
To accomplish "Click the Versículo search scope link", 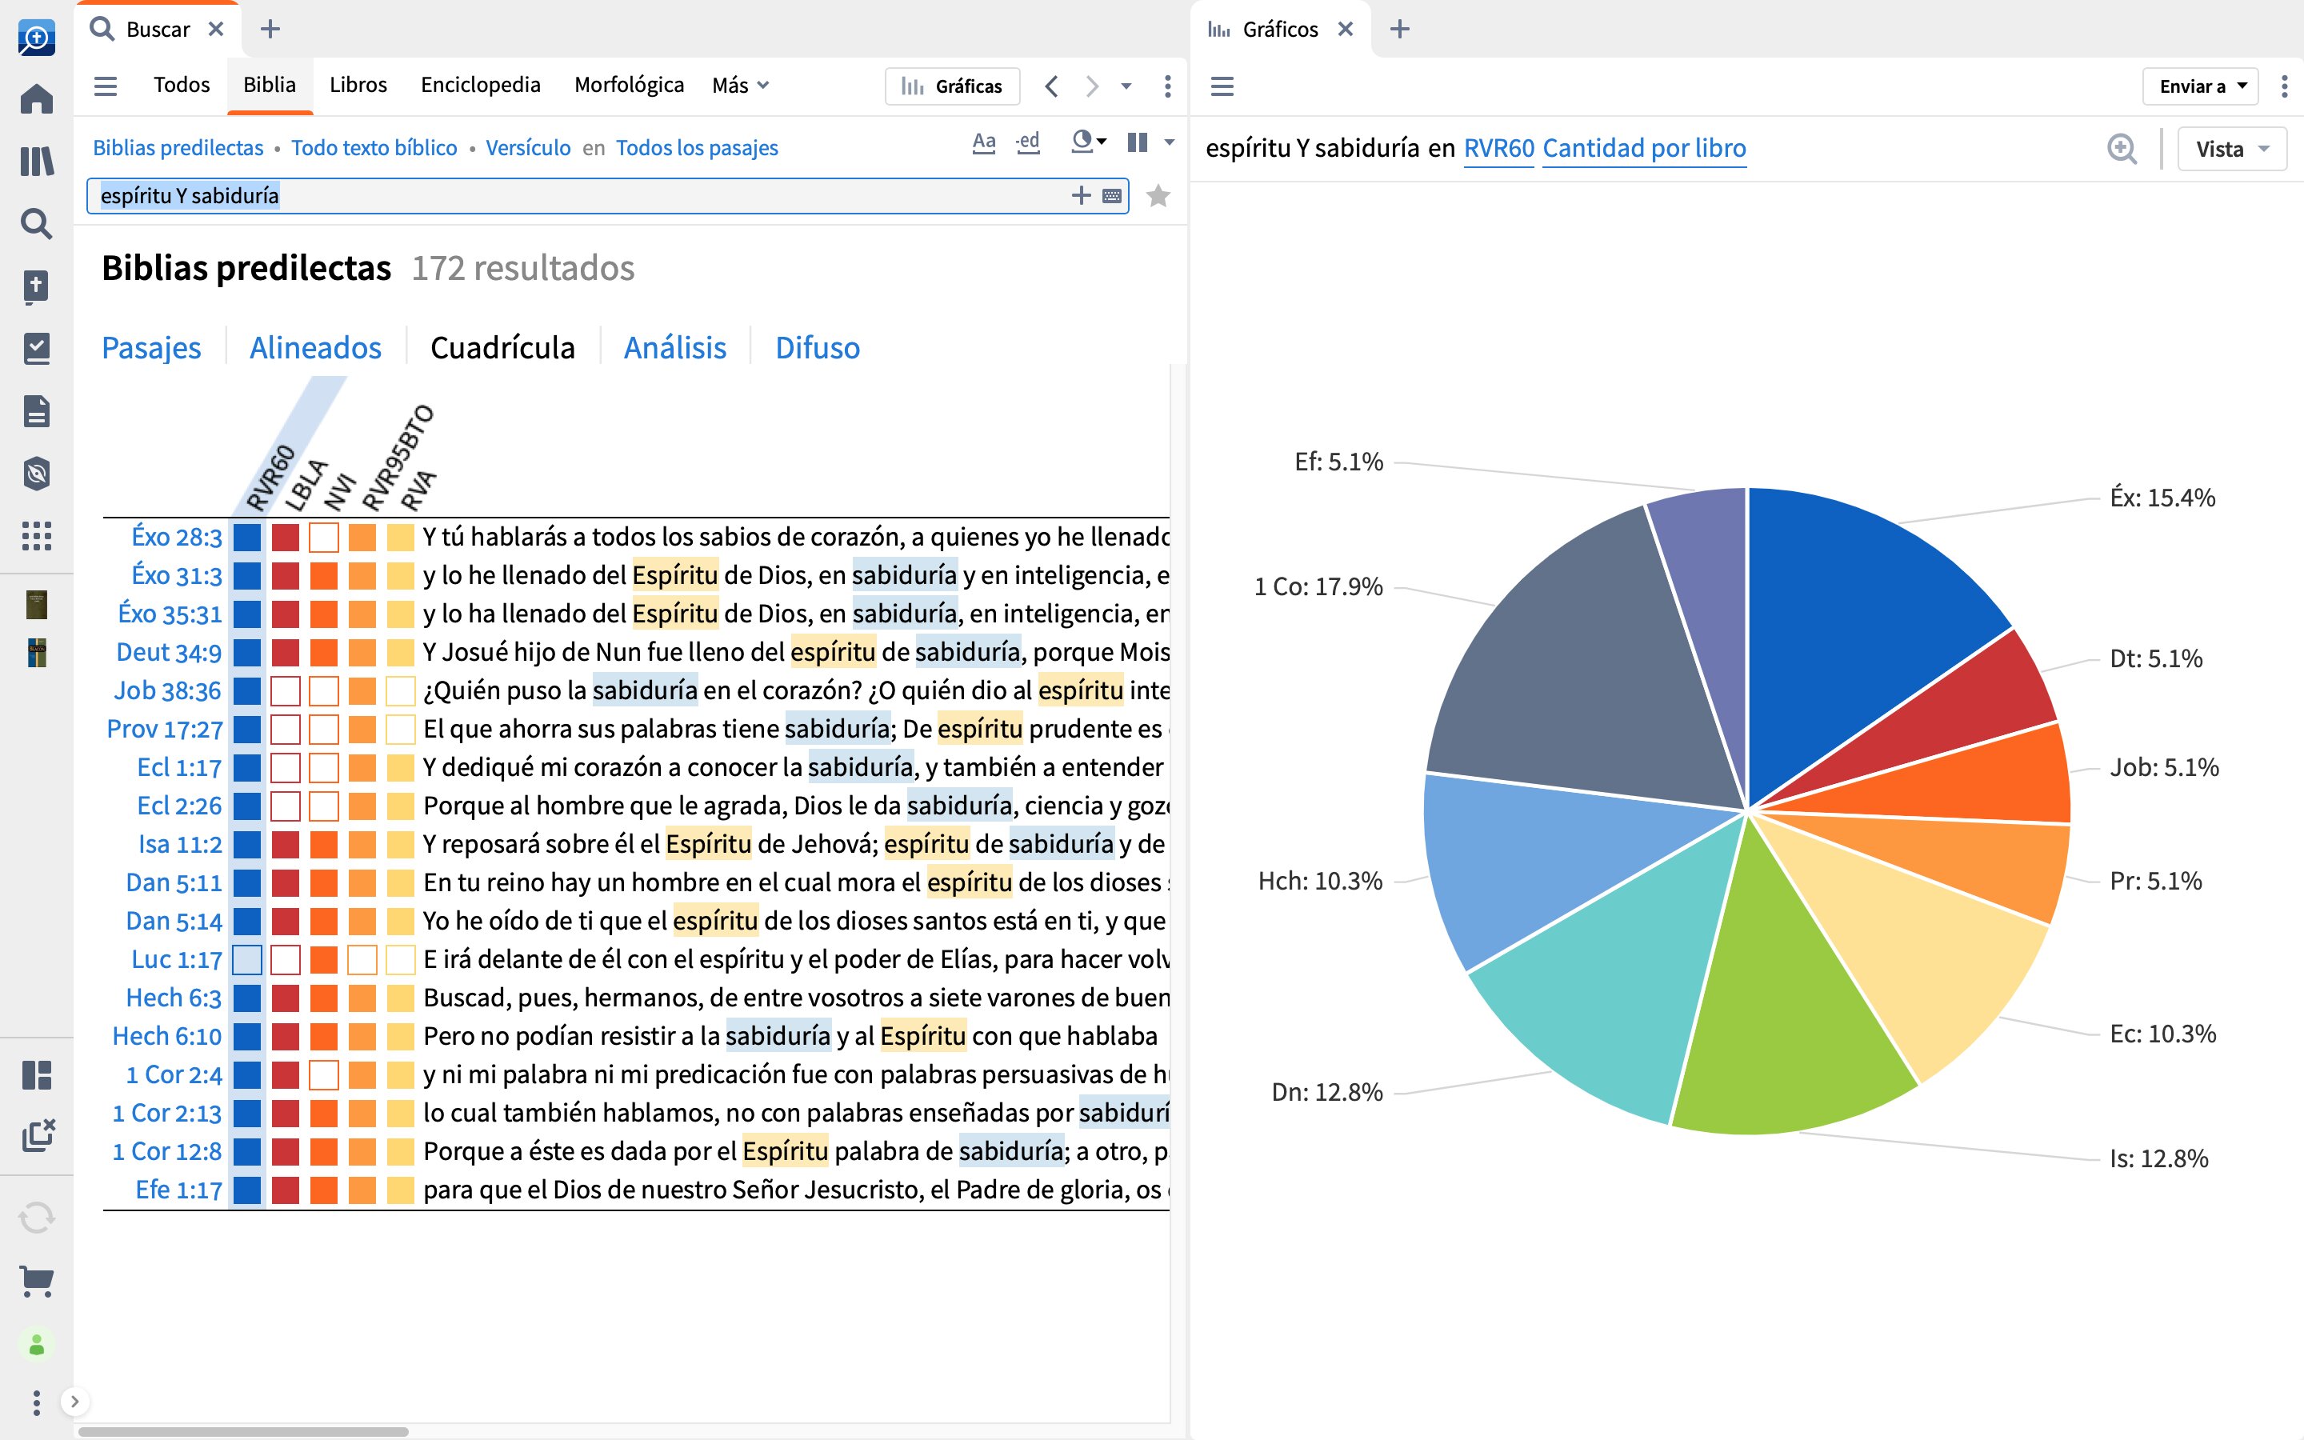I will tap(528, 148).
